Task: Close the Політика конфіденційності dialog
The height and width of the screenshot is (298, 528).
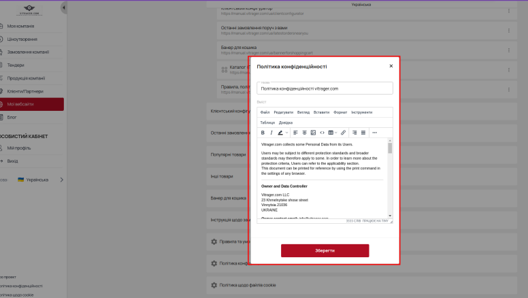Action: (x=391, y=66)
